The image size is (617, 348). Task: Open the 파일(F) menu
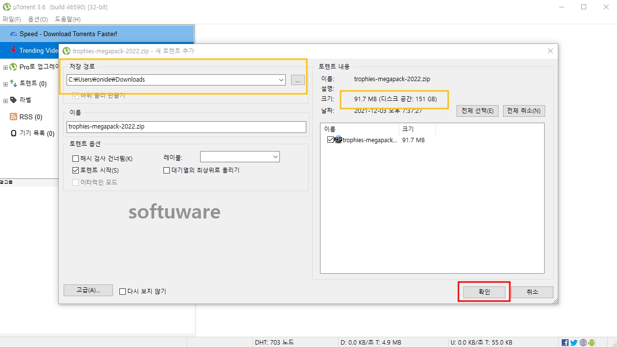[x=12, y=19]
